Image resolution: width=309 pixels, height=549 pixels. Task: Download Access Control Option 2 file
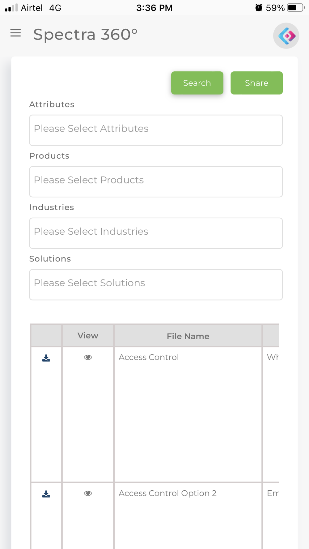(46, 494)
